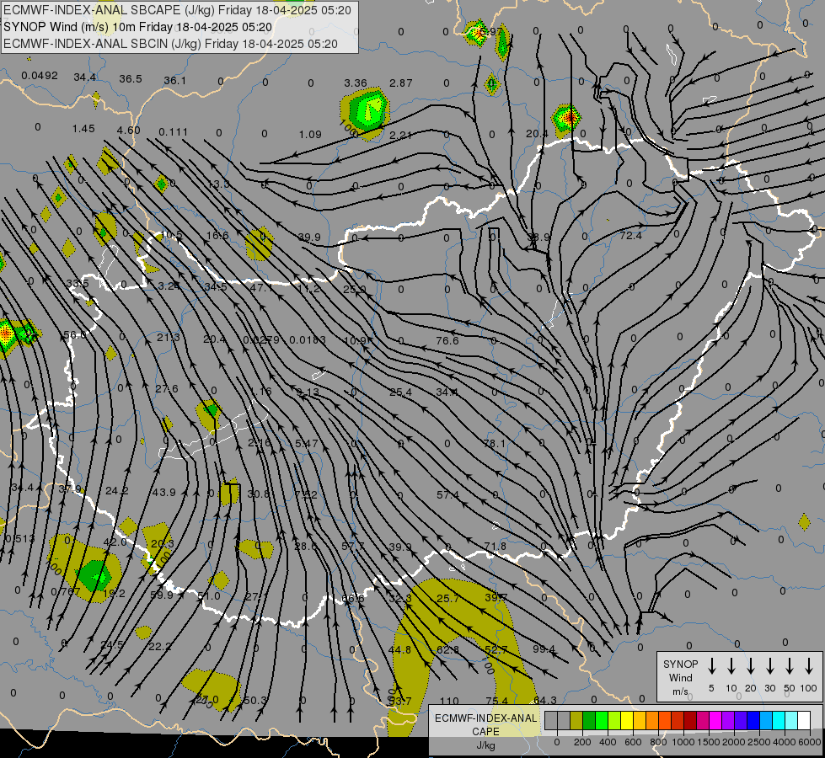
Task: Click the 6000 tick label on CAPE scale
Action: [x=810, y=742]
